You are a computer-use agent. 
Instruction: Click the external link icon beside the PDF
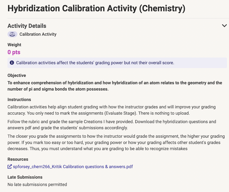coord(9,167)
